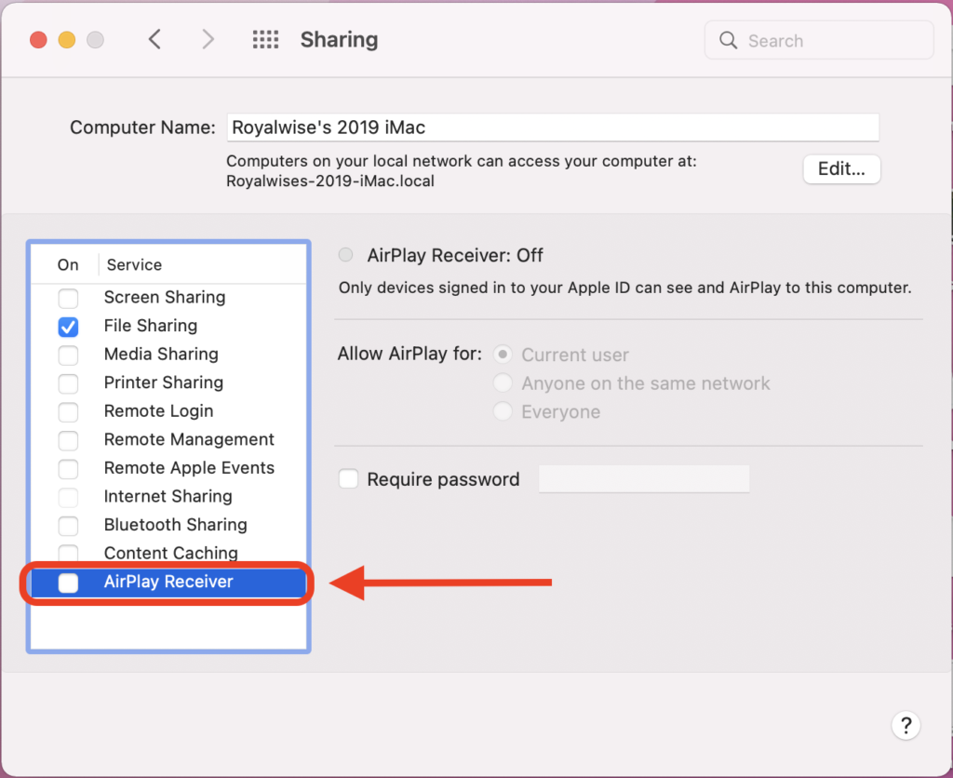Select Anyone on the same network option

503,383
